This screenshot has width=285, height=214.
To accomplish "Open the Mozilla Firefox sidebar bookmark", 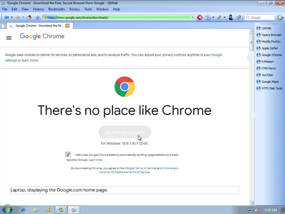I will click(x=269, y=42).
